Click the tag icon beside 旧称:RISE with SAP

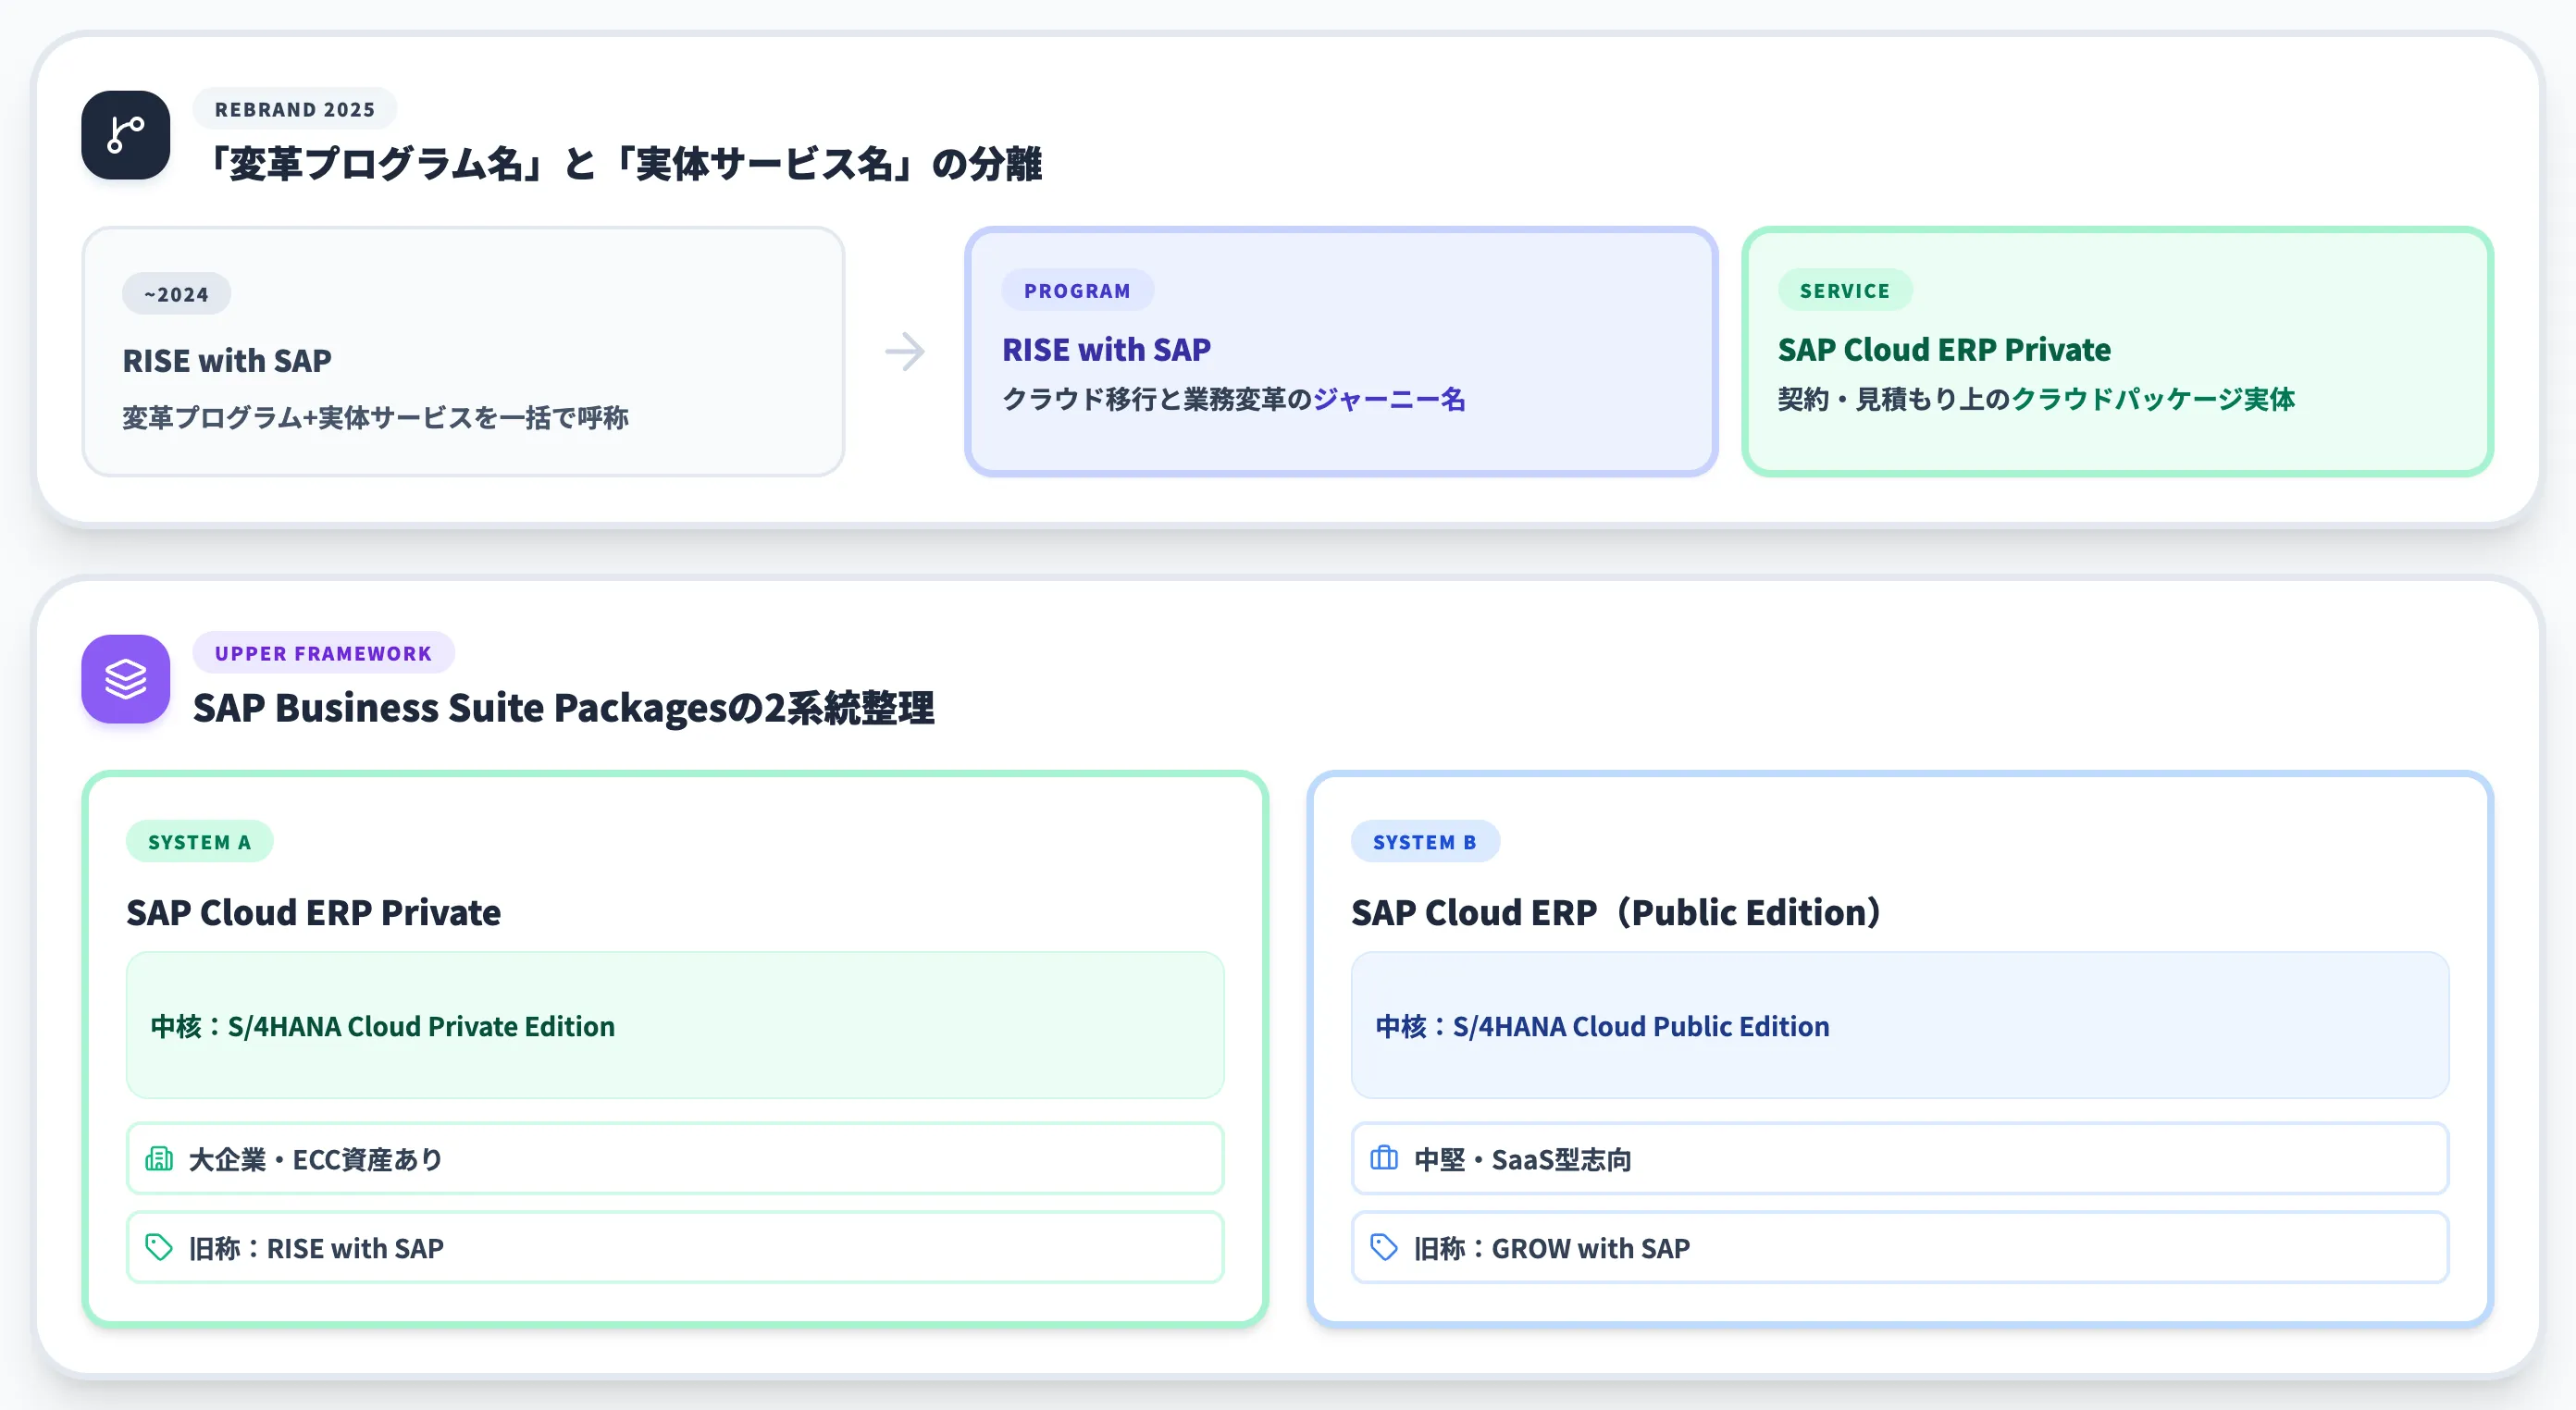pos(159,1247)
